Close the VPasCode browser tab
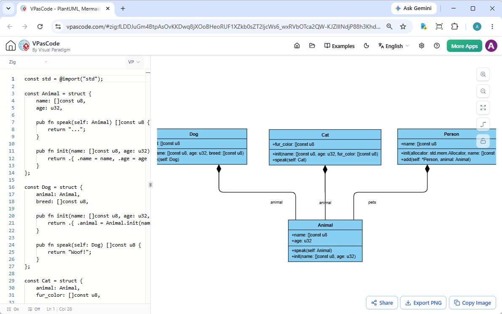 (x=108, y=9)
